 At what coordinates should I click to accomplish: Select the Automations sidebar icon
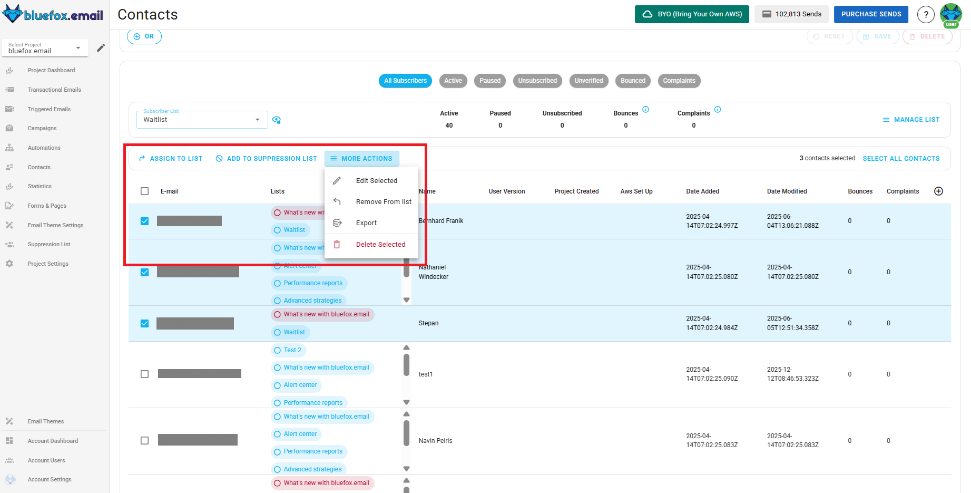(9, 148)
